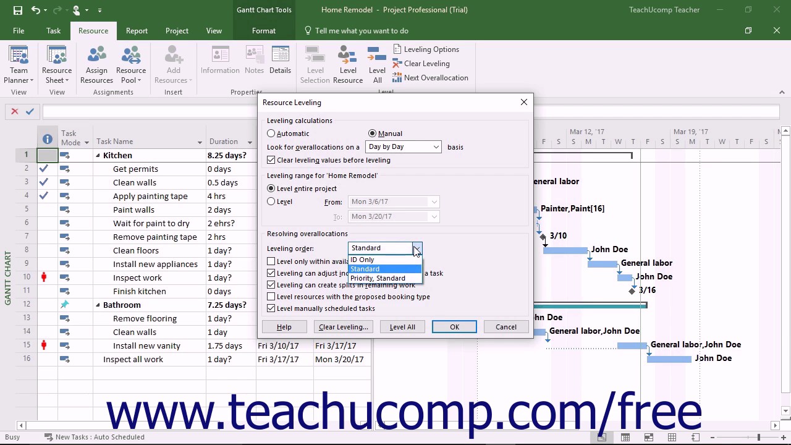Screen dimensions: 791x445
Task: Click the Level Resource icon
Action: coord(348,65)
